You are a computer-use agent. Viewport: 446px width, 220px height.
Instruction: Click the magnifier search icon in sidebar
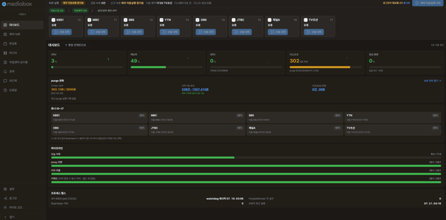5,71
